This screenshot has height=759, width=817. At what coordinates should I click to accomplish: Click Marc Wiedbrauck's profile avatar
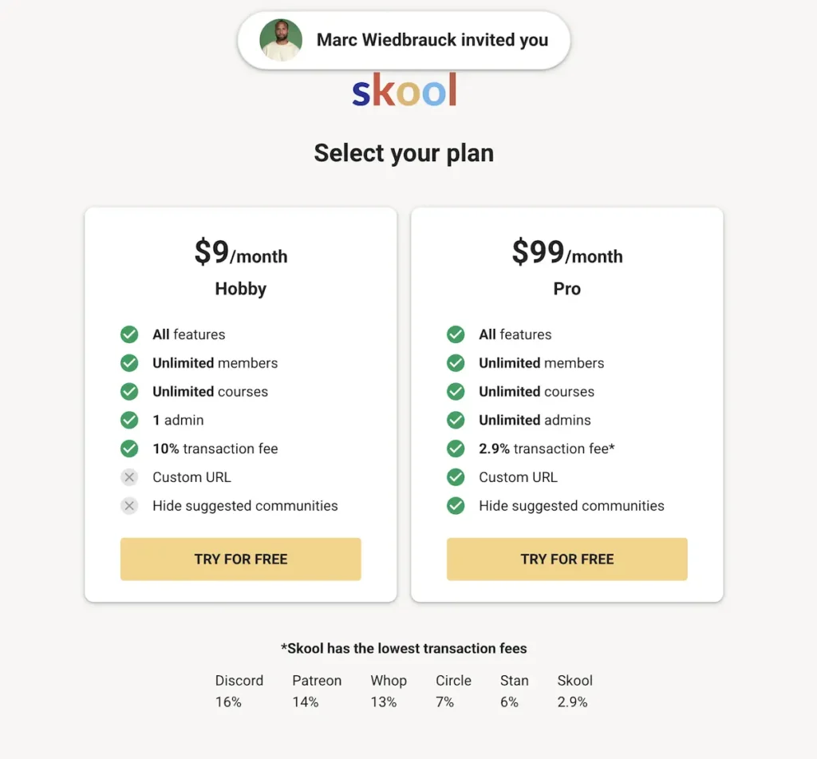281,41
